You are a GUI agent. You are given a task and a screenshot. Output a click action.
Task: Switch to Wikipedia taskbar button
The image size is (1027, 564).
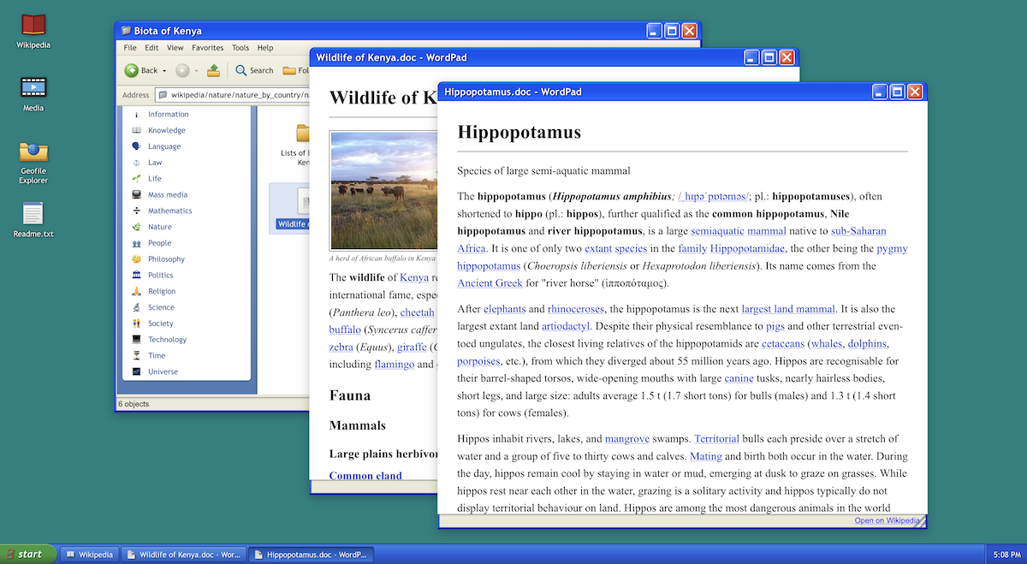pos(89,555)
